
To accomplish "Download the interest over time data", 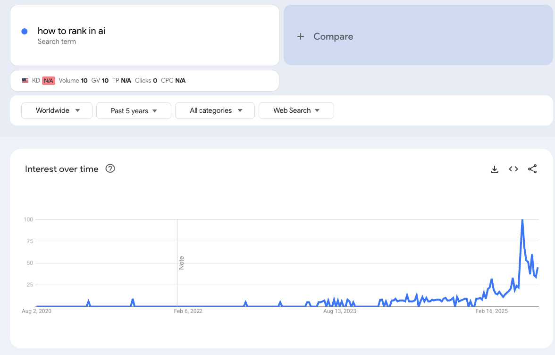I will (495, 169).
